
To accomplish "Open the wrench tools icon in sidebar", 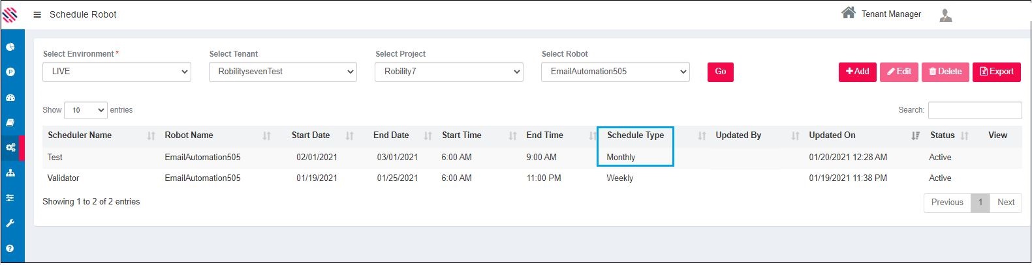I will coord(10,223).
